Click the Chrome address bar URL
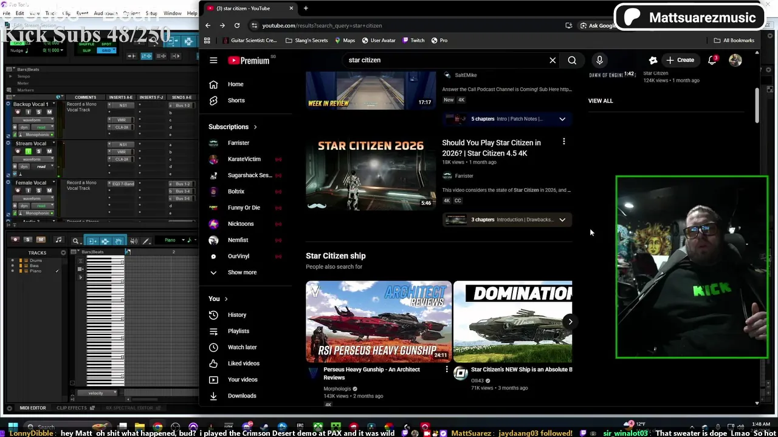This screenshot has height=437, width=778. (322, 25)
